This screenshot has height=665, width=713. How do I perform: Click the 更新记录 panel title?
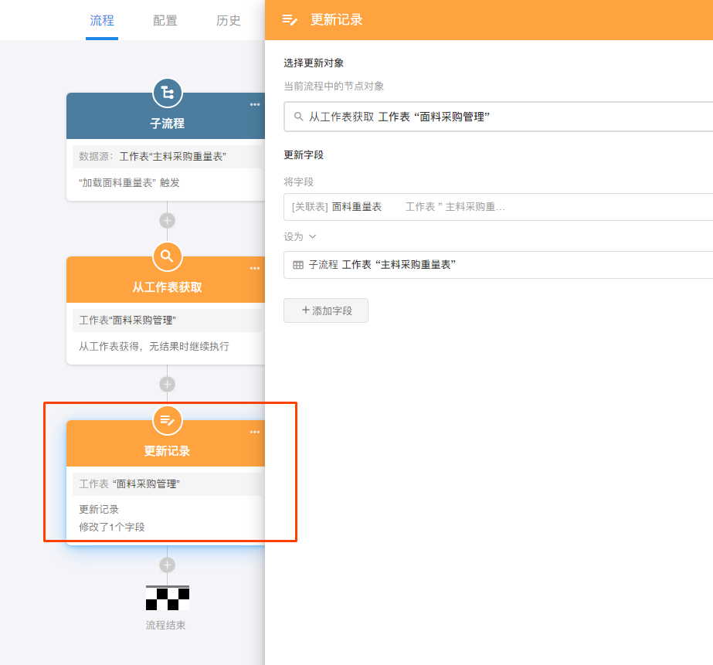coord(337,20)
